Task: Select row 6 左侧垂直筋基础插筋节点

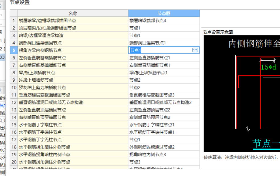Action: pos(73,58)
